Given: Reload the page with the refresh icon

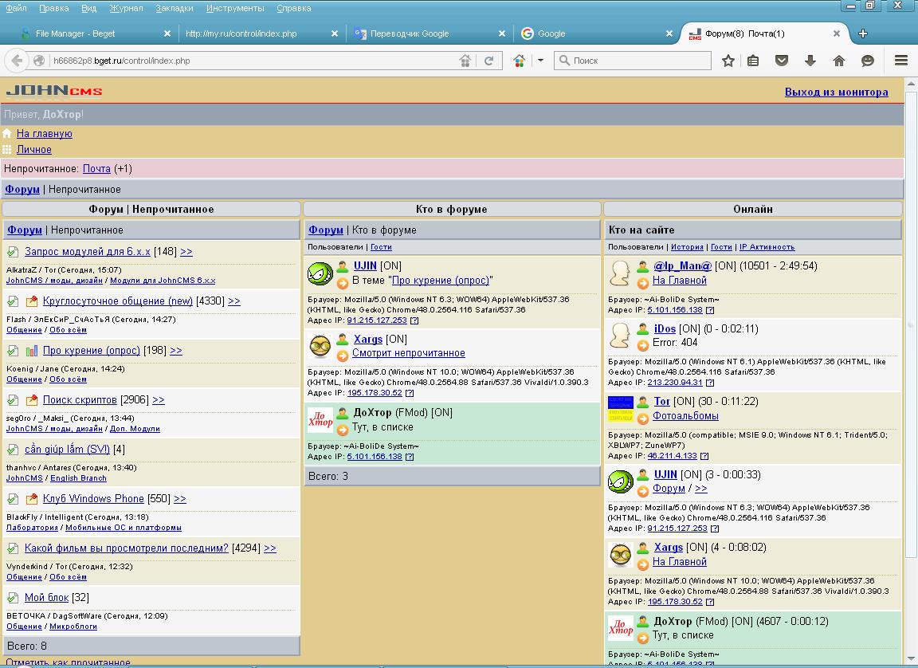Looking at the screenshot, I should tap(488, 61).
